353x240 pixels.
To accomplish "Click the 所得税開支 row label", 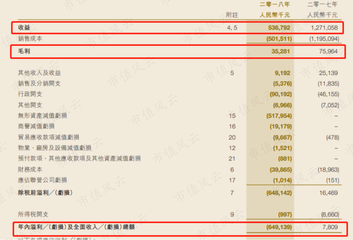I will [x=33, y=214].
